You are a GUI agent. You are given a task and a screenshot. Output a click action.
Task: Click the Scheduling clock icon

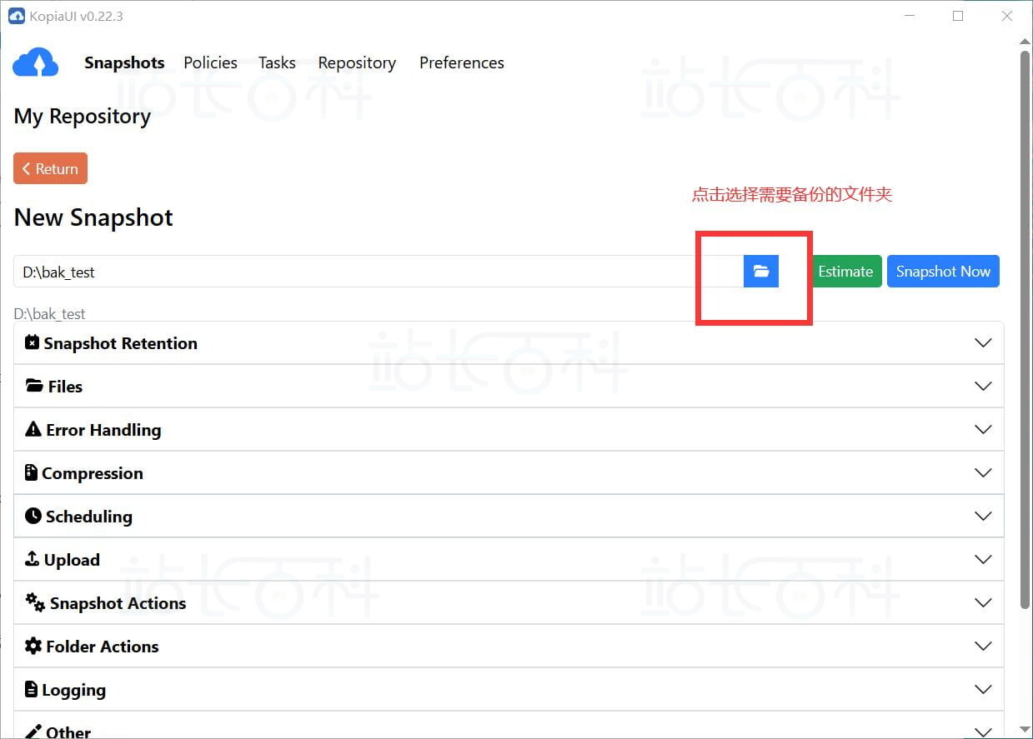click(33, 516)
